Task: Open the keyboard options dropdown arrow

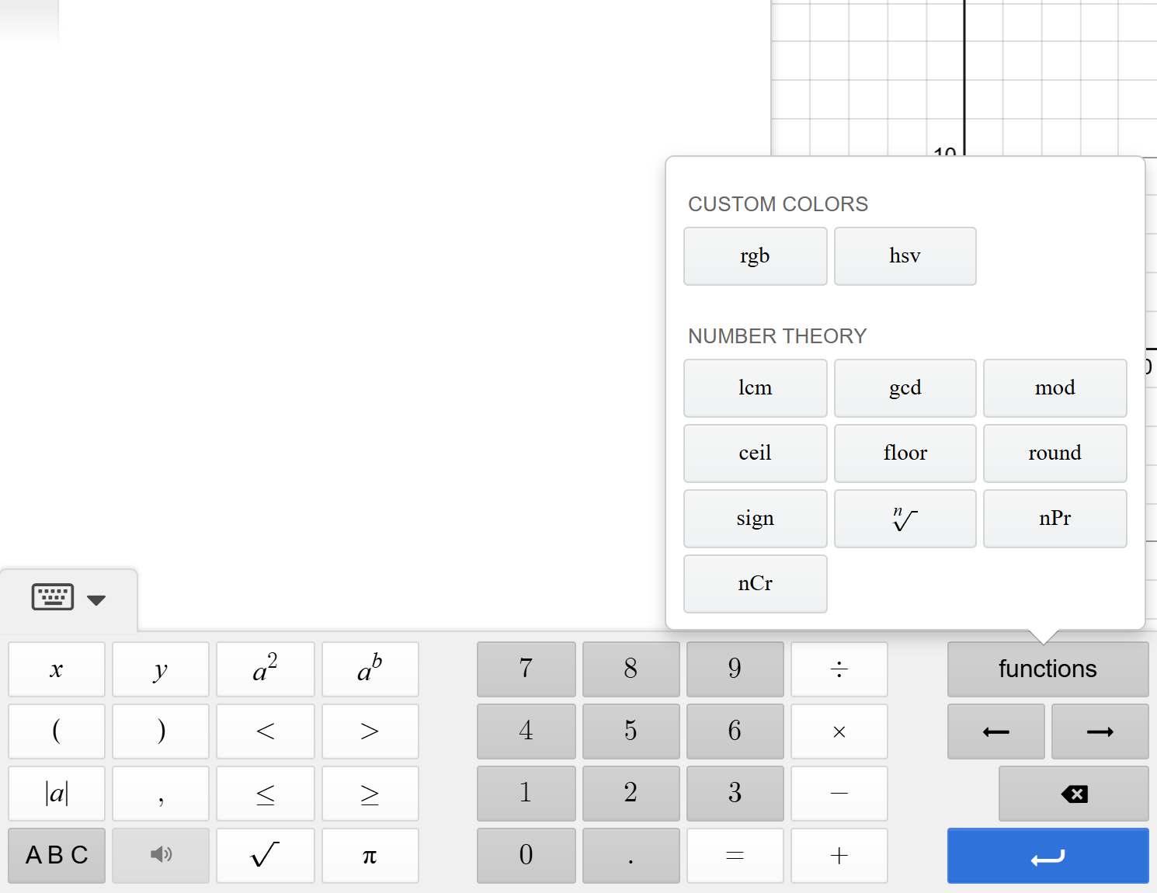Action: (x=96, y=599)
